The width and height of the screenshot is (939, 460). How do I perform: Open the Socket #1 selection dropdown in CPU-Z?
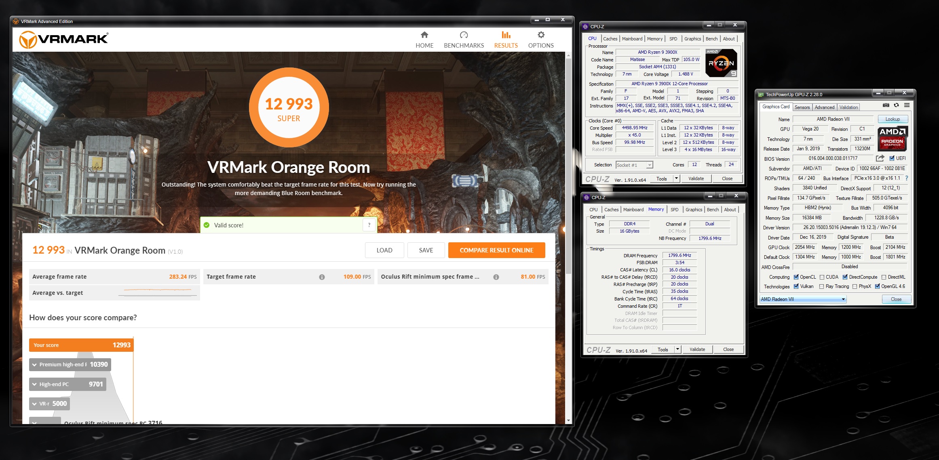coord(634,165)
